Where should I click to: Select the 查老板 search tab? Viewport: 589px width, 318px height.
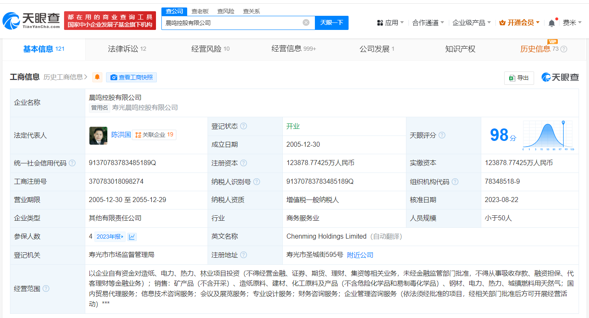coord(200,11)
